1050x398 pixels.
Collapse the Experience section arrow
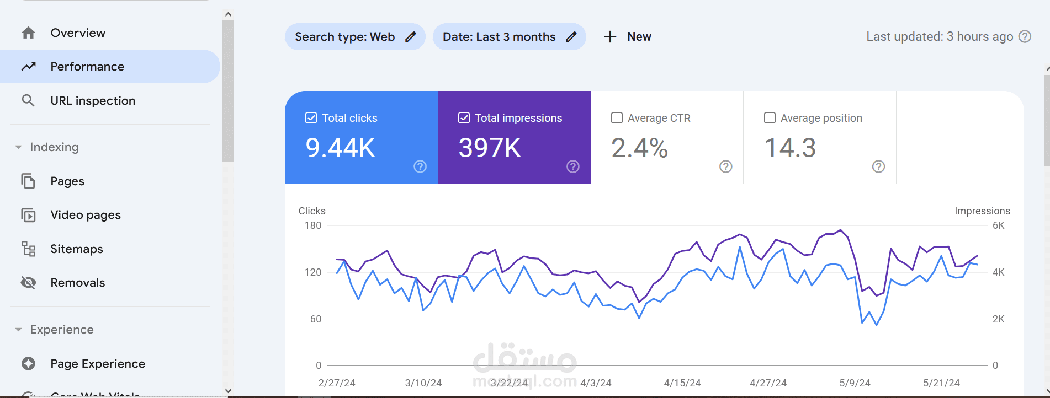[x=18, y=330]
